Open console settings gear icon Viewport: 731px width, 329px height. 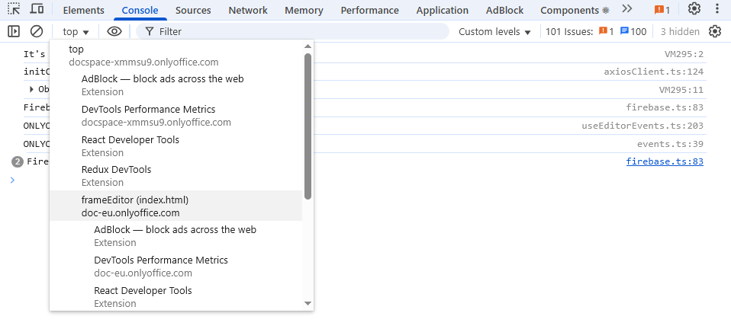coord(715,32)
